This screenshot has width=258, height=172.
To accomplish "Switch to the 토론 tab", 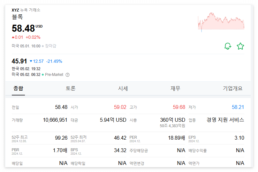I will pos(71,88).
